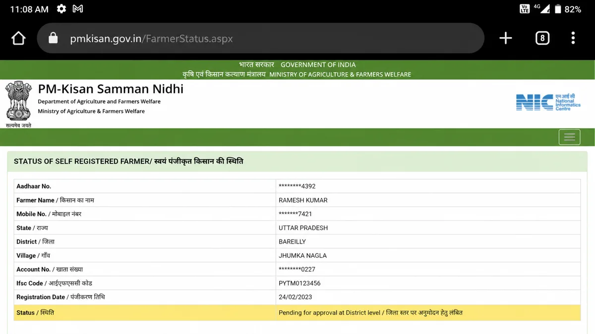Click the Mobile No. label
Viewport: 595px width, 334px height.
pyautogui.click(x=49, y=214)
